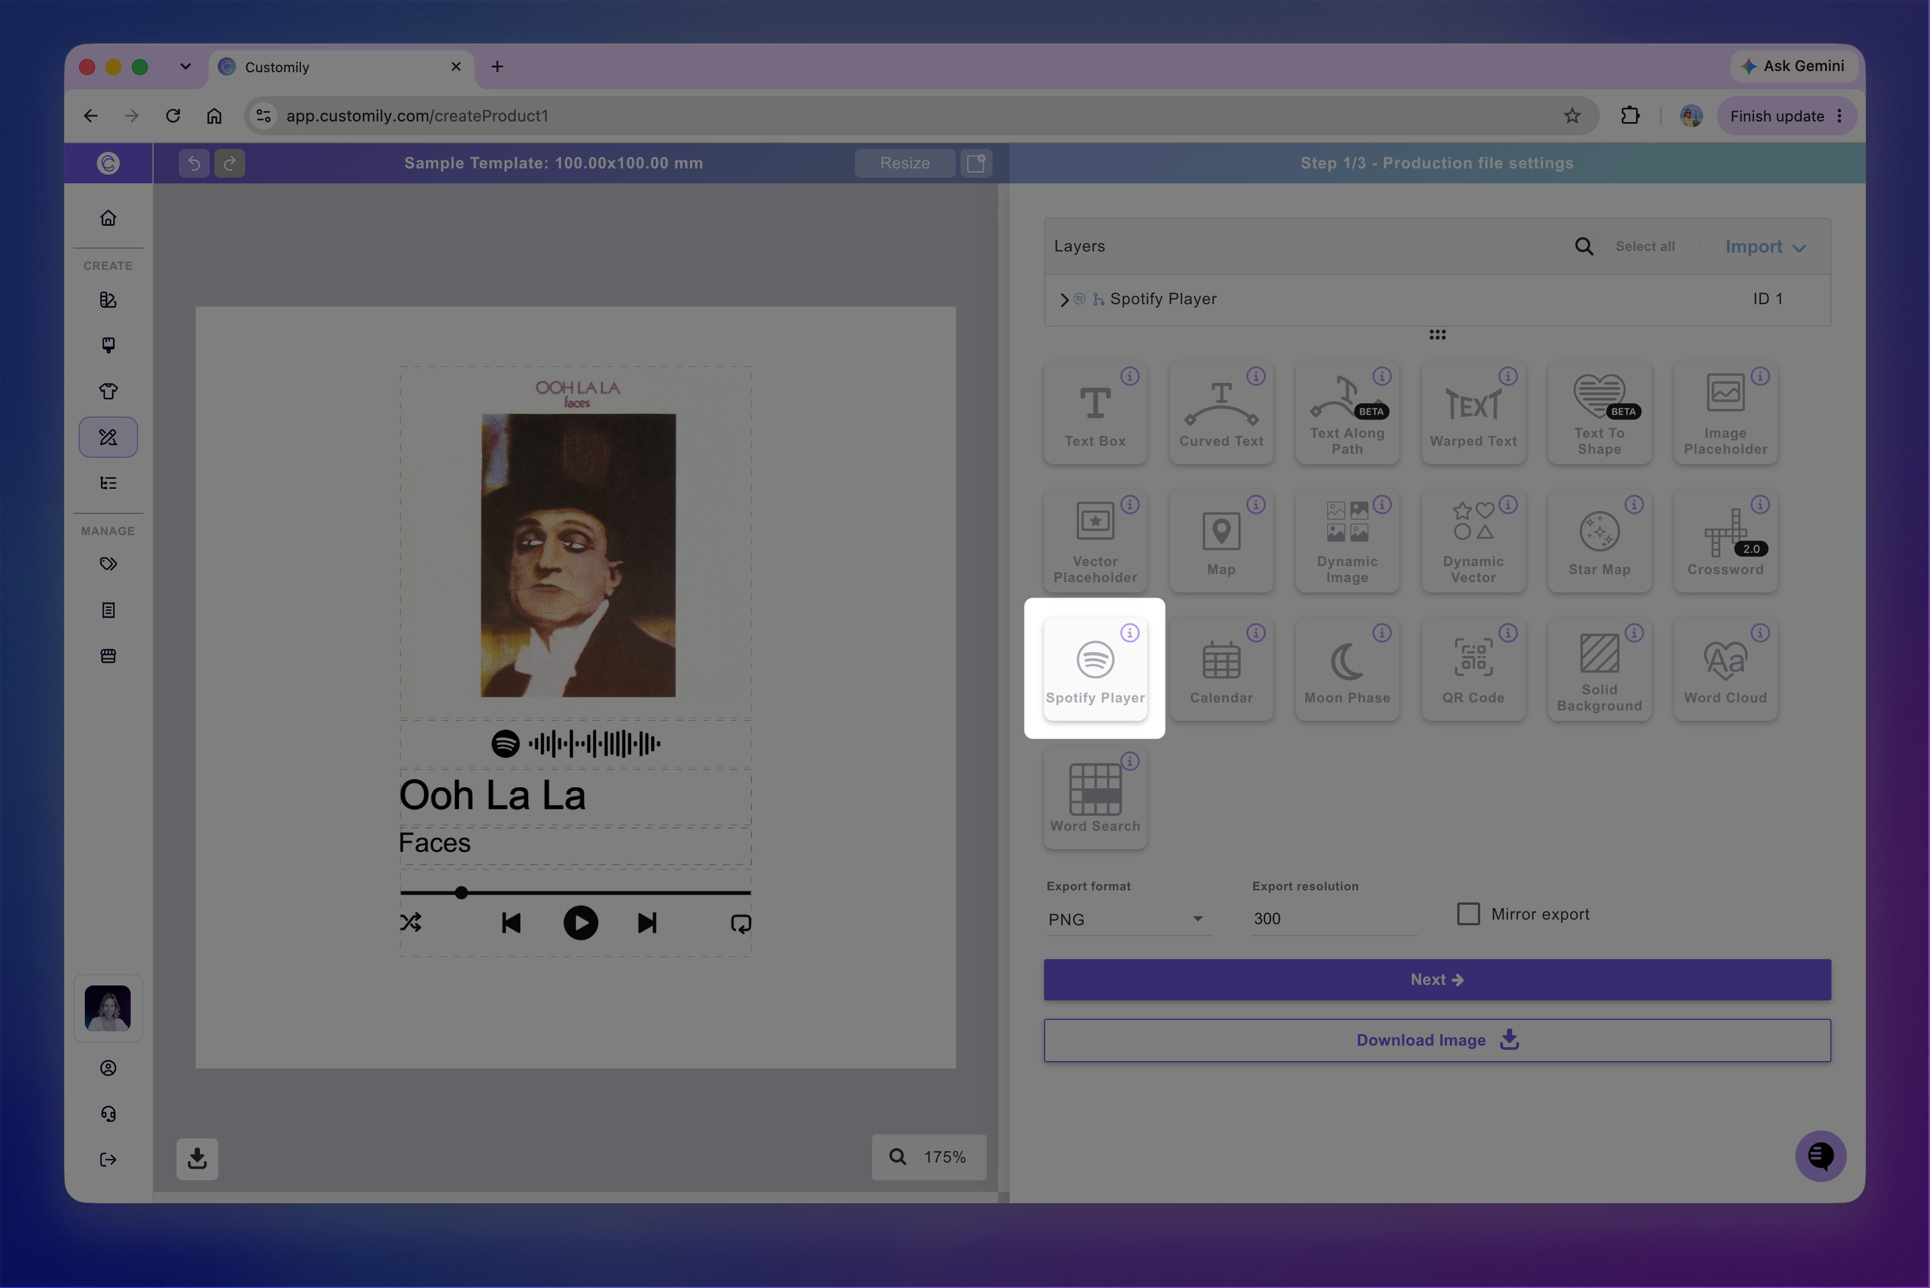Click the previous track icon on canvas

(x=511, y=922)
